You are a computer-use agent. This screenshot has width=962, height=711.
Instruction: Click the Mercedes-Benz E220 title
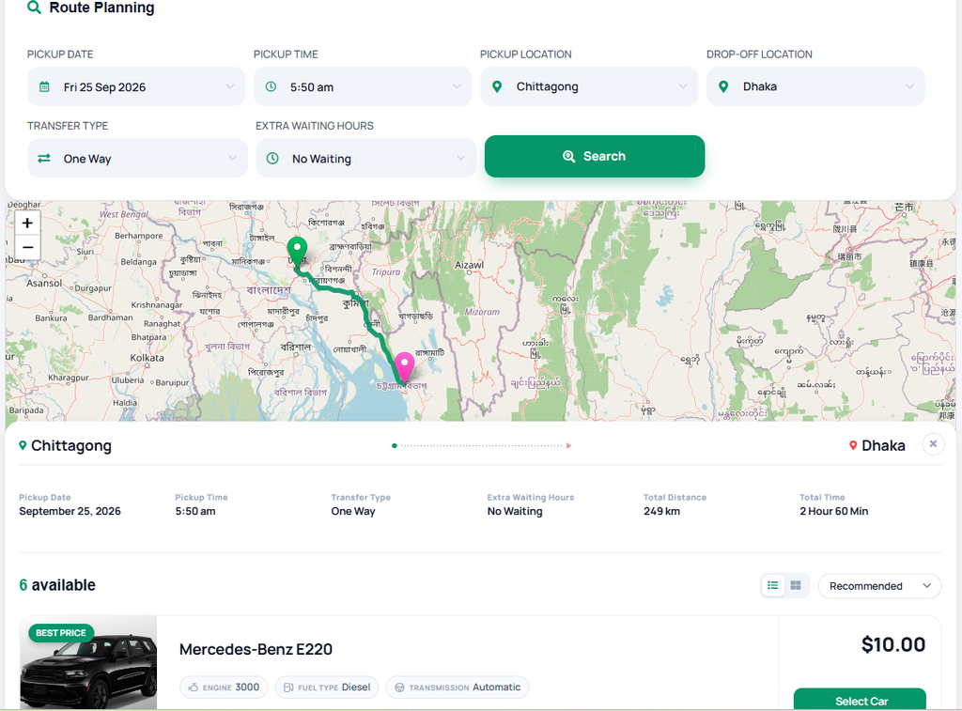pos(256,649)
